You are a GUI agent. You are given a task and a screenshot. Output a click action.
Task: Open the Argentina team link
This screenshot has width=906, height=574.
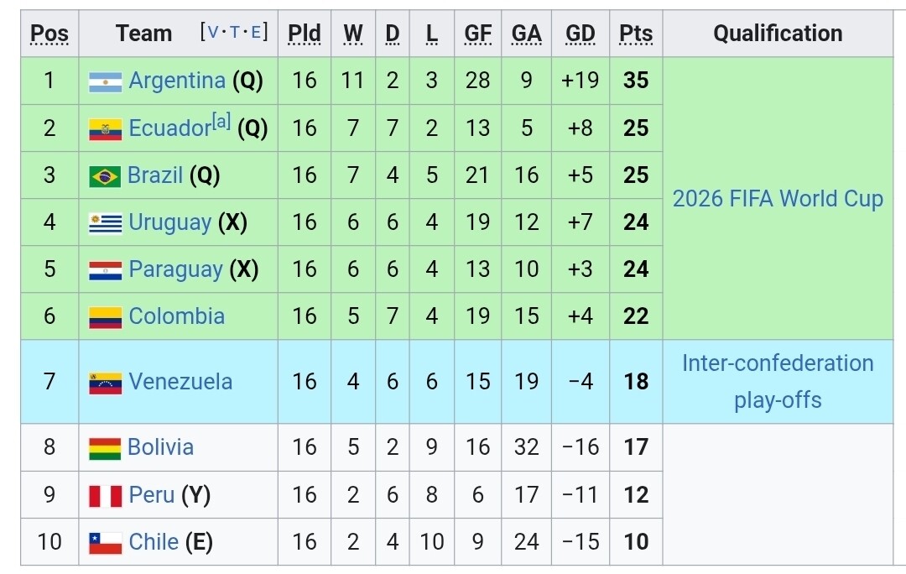[177, 81]
